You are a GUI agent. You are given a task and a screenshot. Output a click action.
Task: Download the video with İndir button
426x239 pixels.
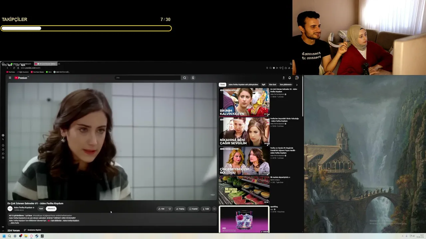pos(206,209)
